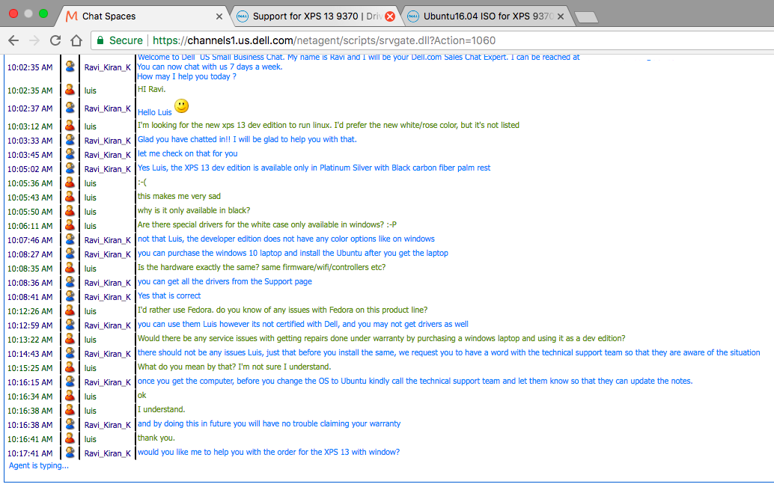Click the message 'thank you.'
This screenshot has height=496, width=774.
[x=156, y=438]
